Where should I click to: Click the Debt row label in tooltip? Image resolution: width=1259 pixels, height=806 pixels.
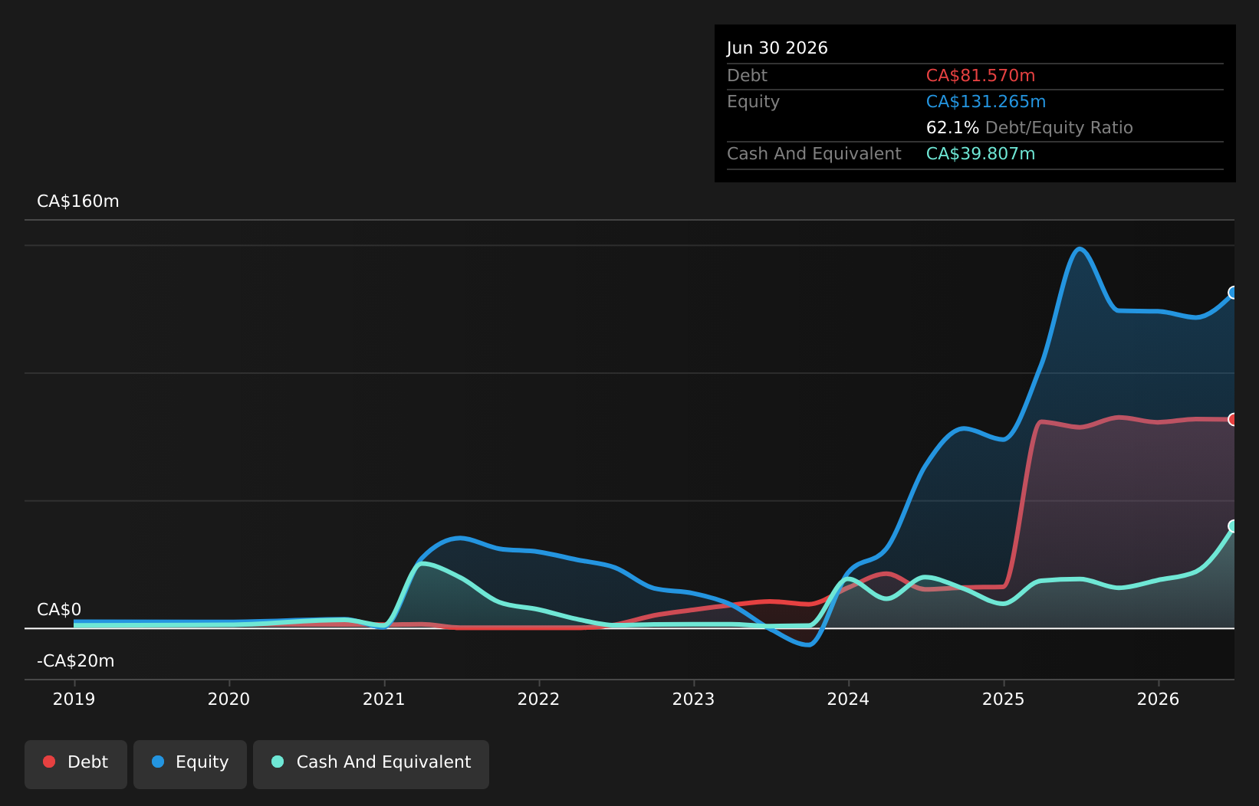click(747, 76)
